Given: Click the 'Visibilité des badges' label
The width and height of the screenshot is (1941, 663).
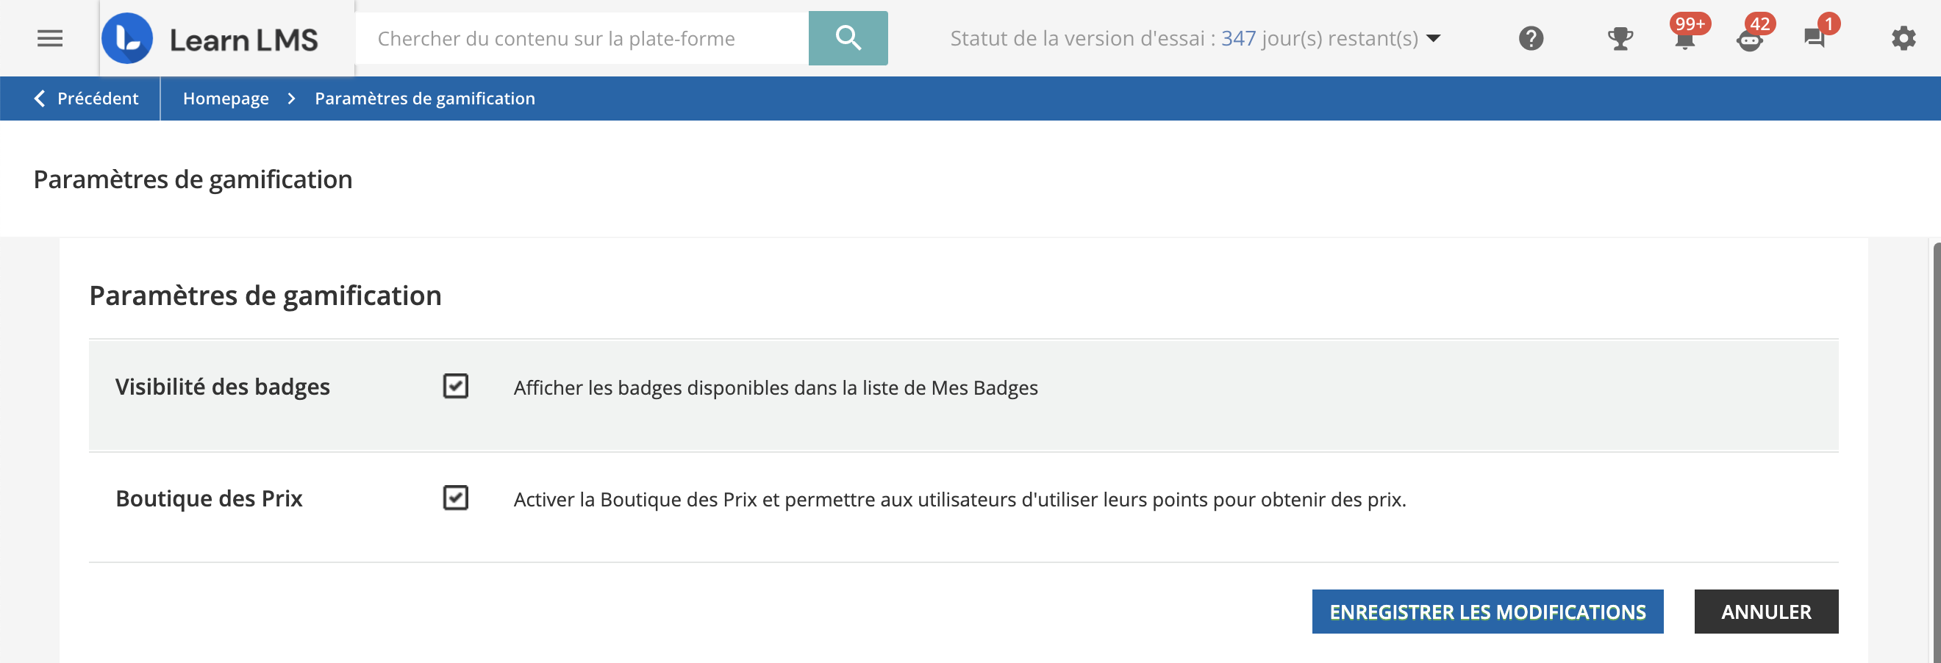Looking at the screenshot, I should [222, 387].
